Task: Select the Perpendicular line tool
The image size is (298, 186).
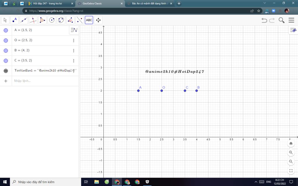Action: 33,20
